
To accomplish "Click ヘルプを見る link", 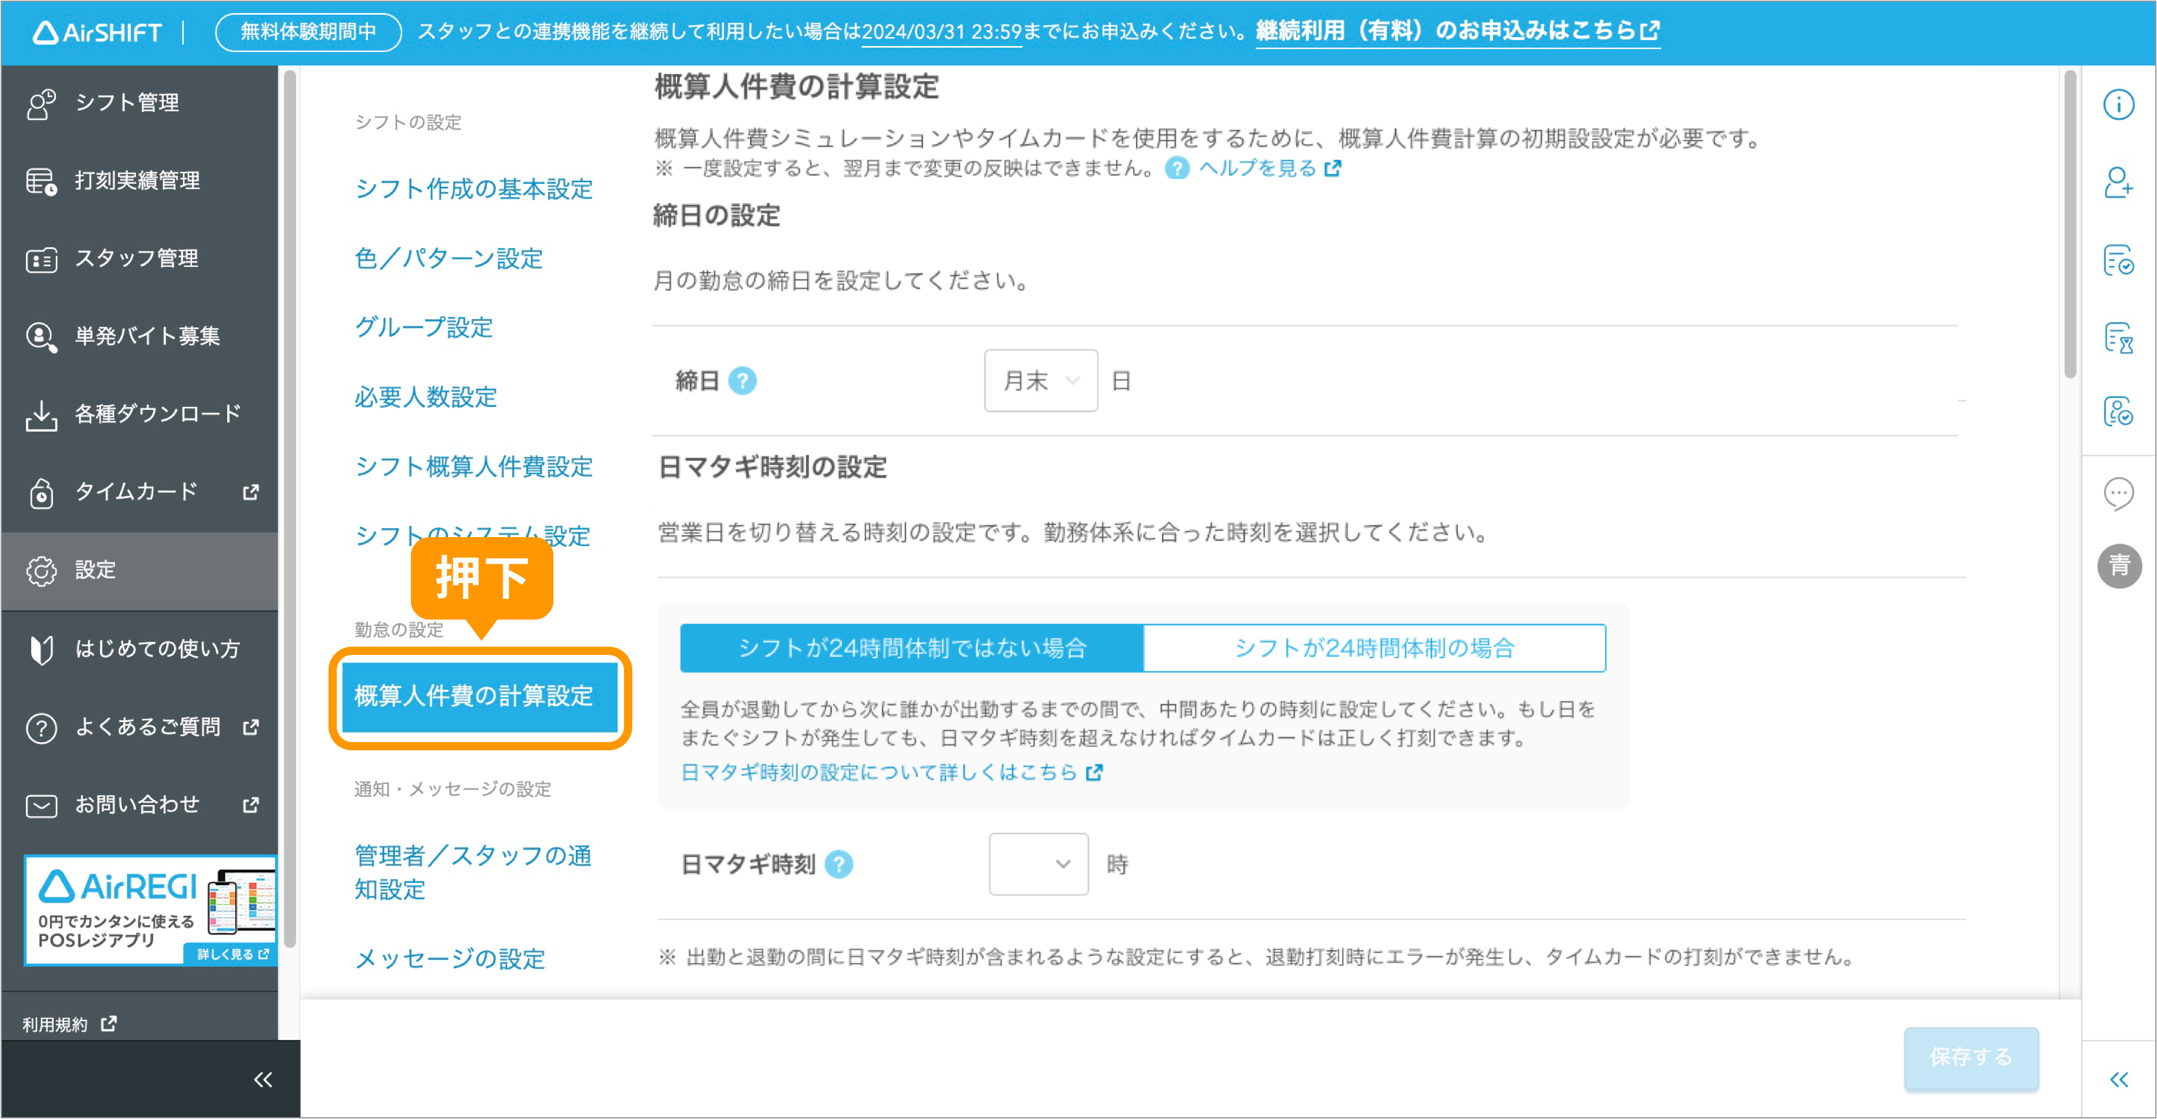I will pyautogui.click(x=1269, y=168).
